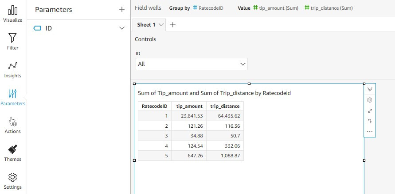The height and width of the screenshot is (194, 395).
Task: Sort by the trip_distance column header
Action: click(225, 106)
